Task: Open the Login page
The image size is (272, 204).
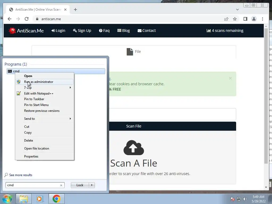Action: coord(58,31)
